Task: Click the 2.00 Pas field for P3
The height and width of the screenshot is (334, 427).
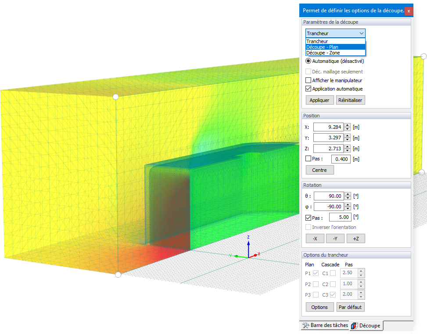Action: click(348, 294)
